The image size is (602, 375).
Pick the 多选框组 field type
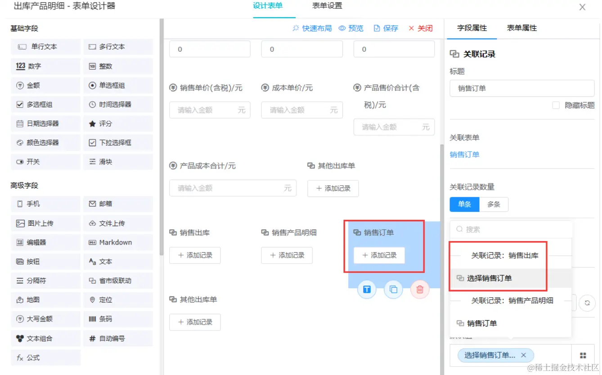(x=45, y=104)
